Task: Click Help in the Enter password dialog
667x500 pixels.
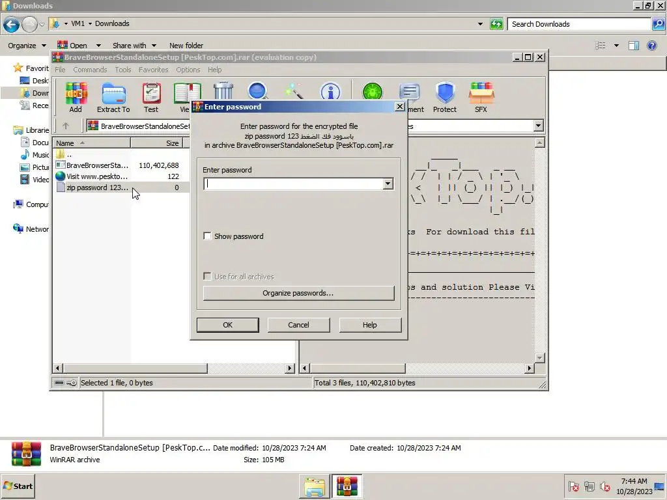Action: [370, 325]
